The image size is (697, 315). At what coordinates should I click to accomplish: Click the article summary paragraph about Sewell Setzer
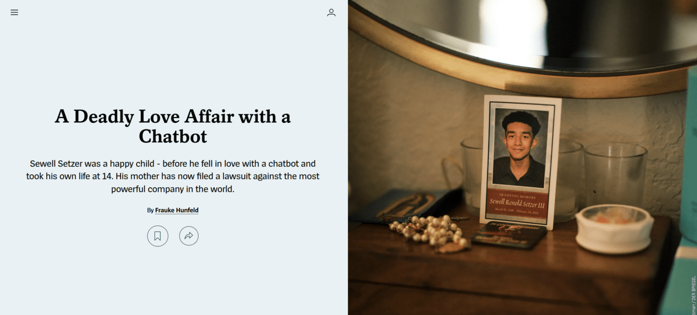(x=173, y=176)
